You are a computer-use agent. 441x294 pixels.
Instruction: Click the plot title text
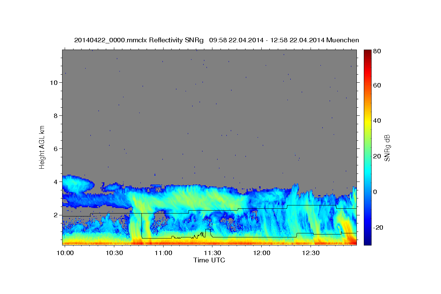point(216,40)
